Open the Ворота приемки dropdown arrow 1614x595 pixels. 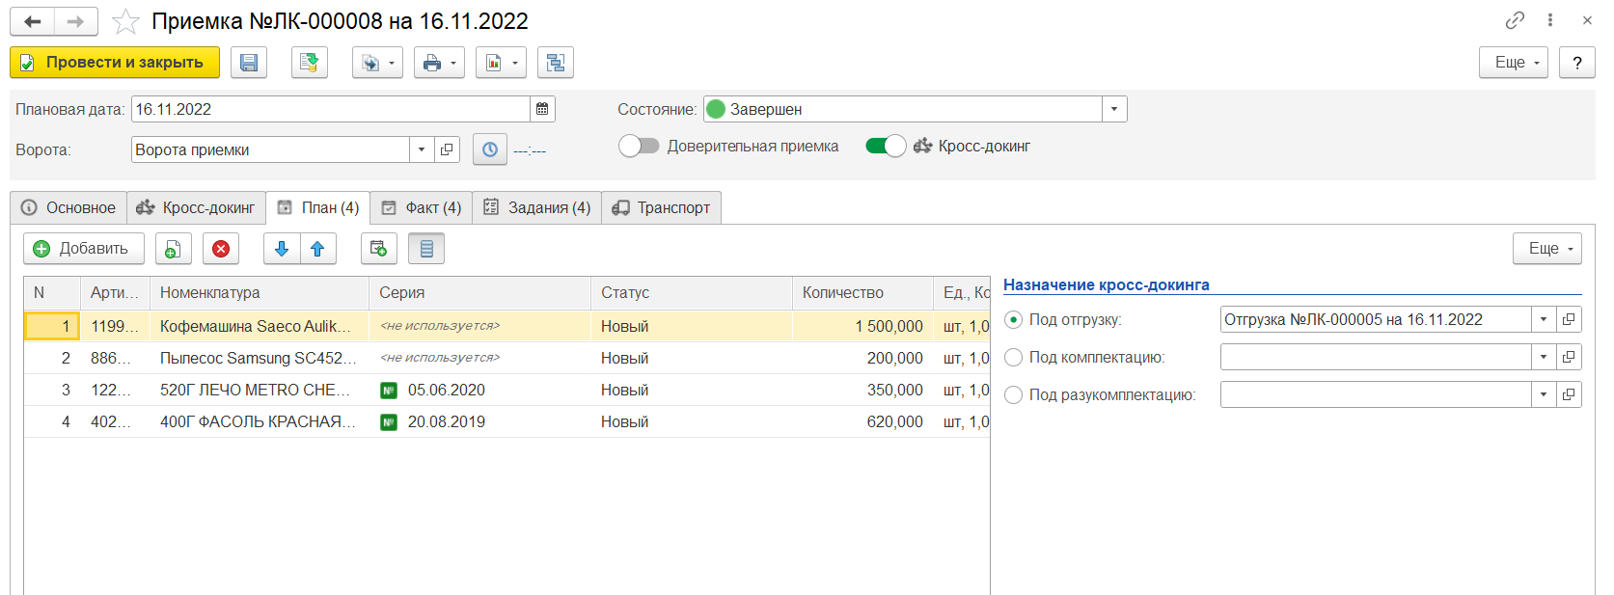tap(422, 149)
